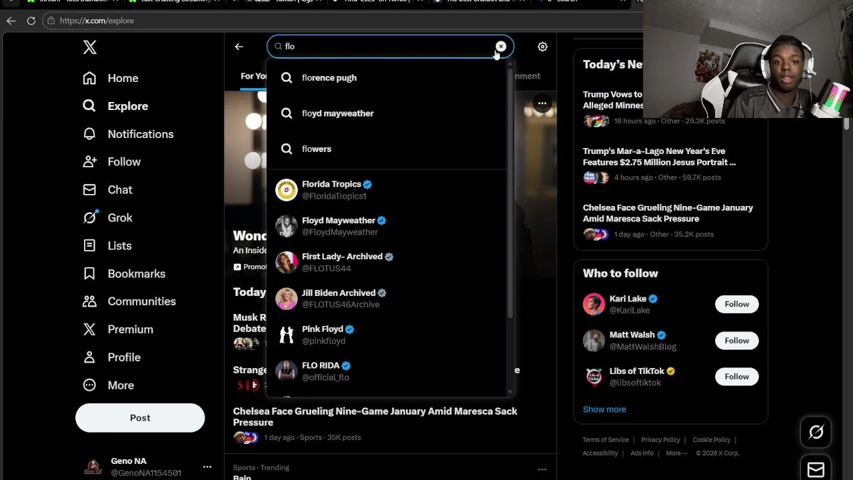Open the Cookie Policy link

point(711,440)
